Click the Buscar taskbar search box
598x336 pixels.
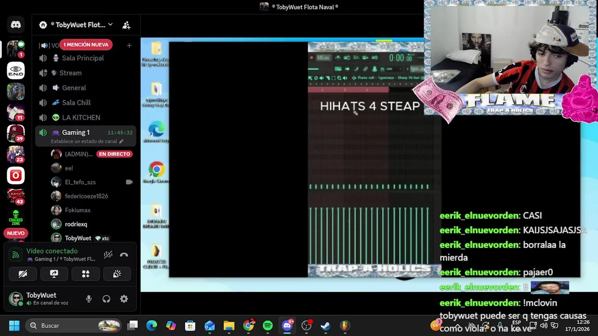coord(73,326)
